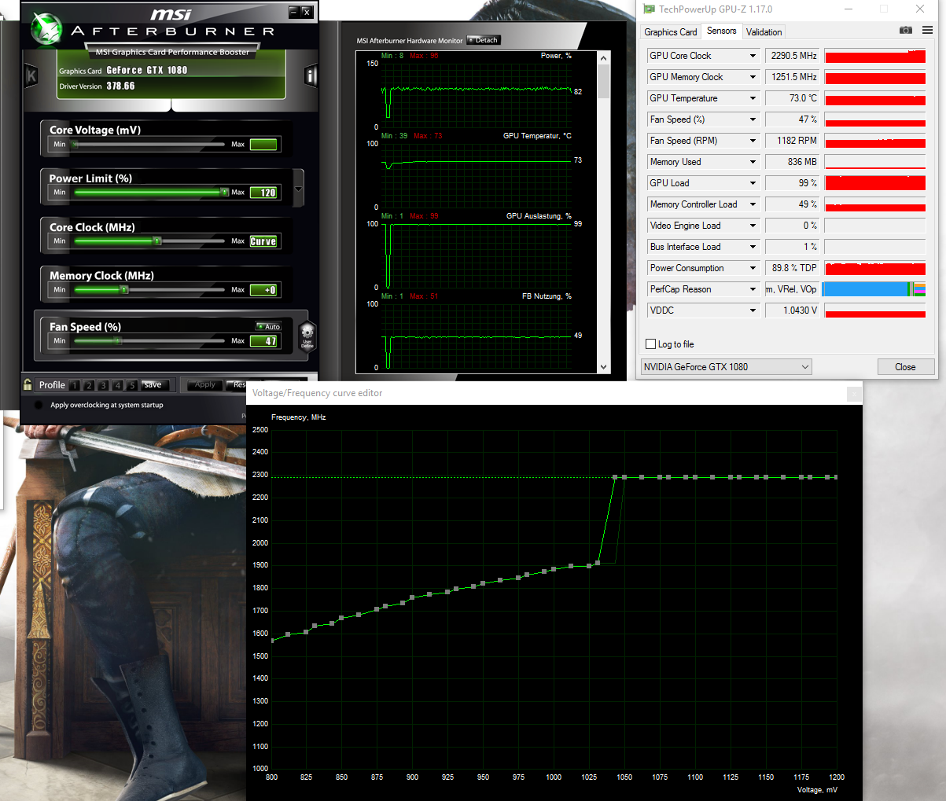Click the Core Clock slider handle
Image resolution: width=946 pixels, height=801 pixels.
coord(157,241)
